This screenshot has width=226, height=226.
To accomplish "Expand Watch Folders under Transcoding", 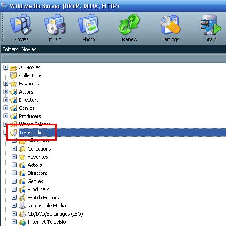I will 14,198.
